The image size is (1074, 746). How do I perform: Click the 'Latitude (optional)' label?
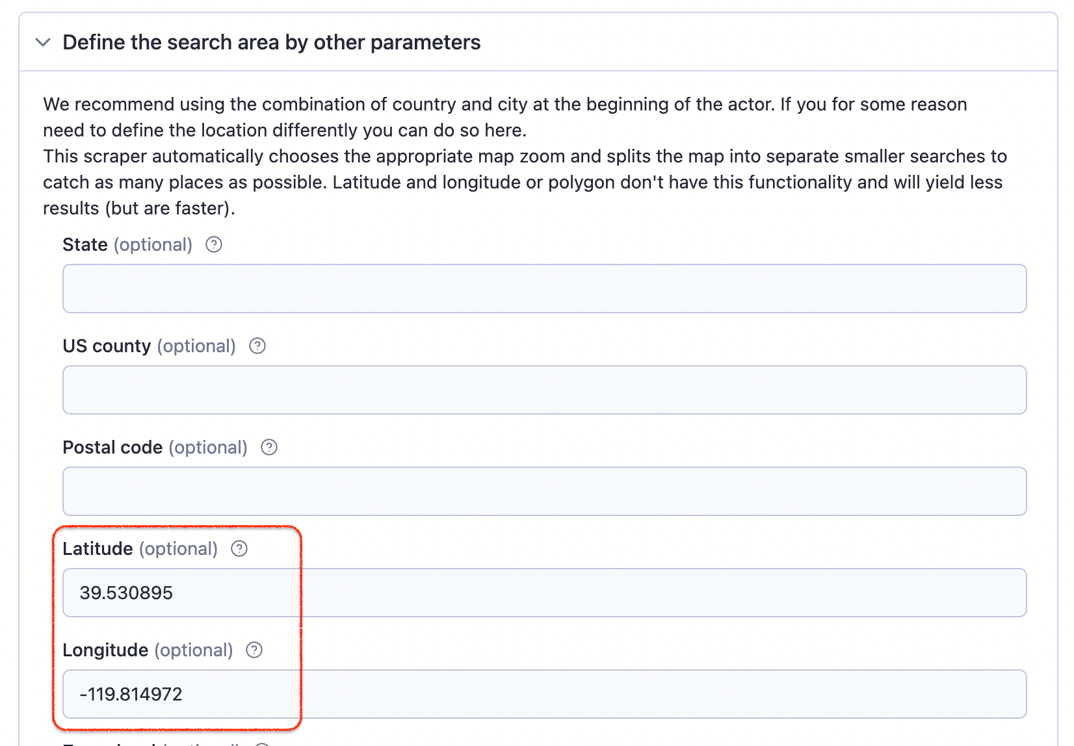(x=140, y=548)
